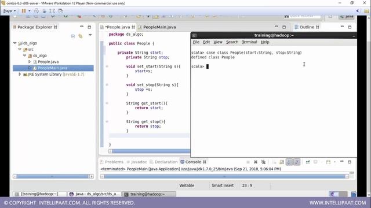Expand the PeopleMain.java tree node
371x208 pixels.
[30, 68]
